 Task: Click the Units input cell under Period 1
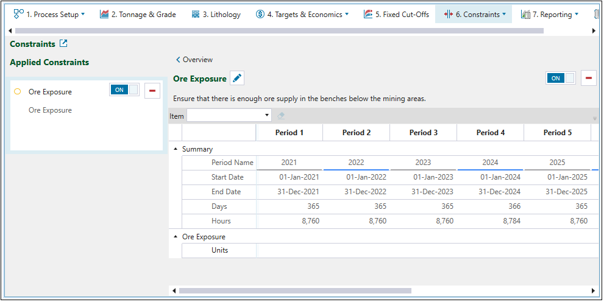click(290, 250)
